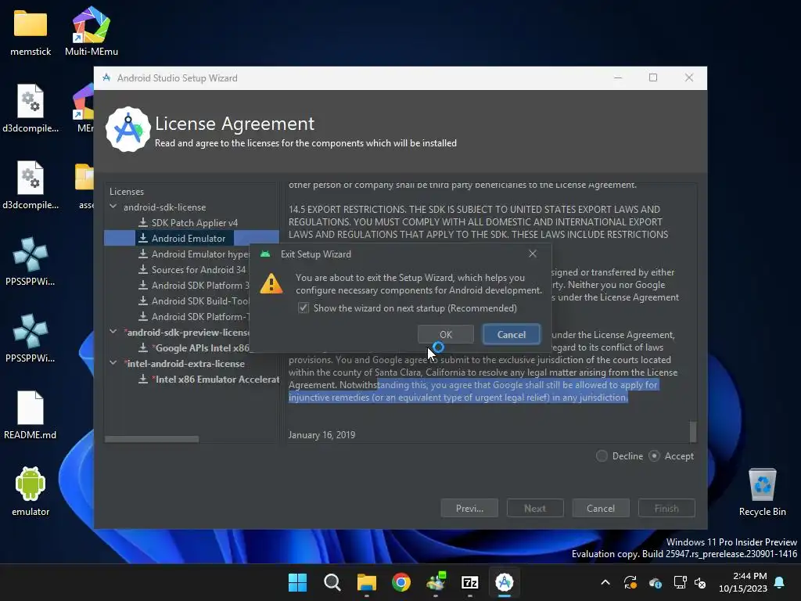This screenshot has height=601, width=801.
Task: Collapse the android-sdk-preview-license node
Action: tap(113, 332)
